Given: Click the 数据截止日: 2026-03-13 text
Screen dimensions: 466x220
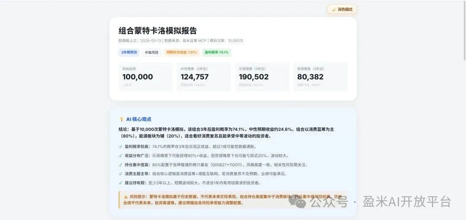Looking at the screenshot, I should 140,41.
